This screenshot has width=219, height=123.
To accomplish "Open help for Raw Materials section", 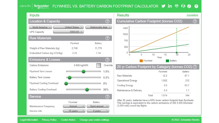I will [x=107, y=38].
